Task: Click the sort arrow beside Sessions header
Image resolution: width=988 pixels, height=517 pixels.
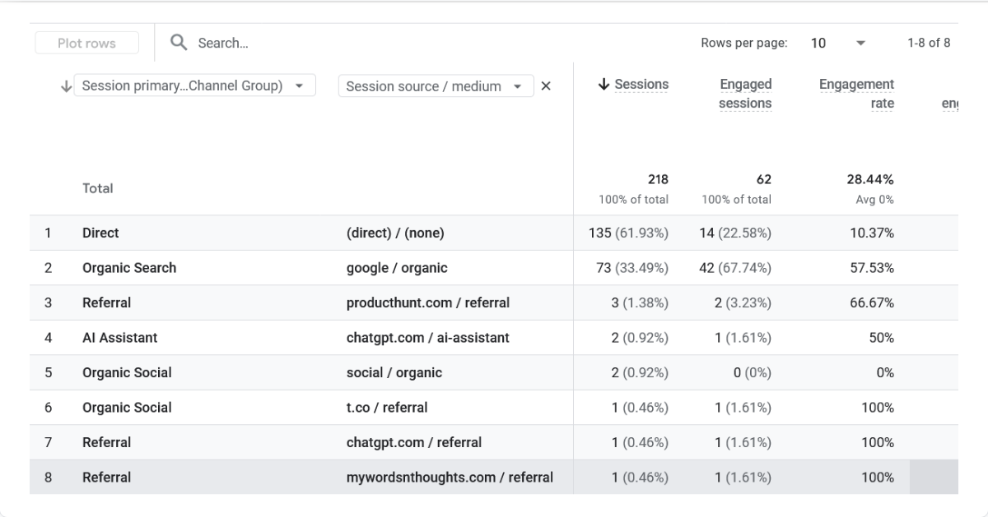Action: pyautogui.click(x=604, y=85)
